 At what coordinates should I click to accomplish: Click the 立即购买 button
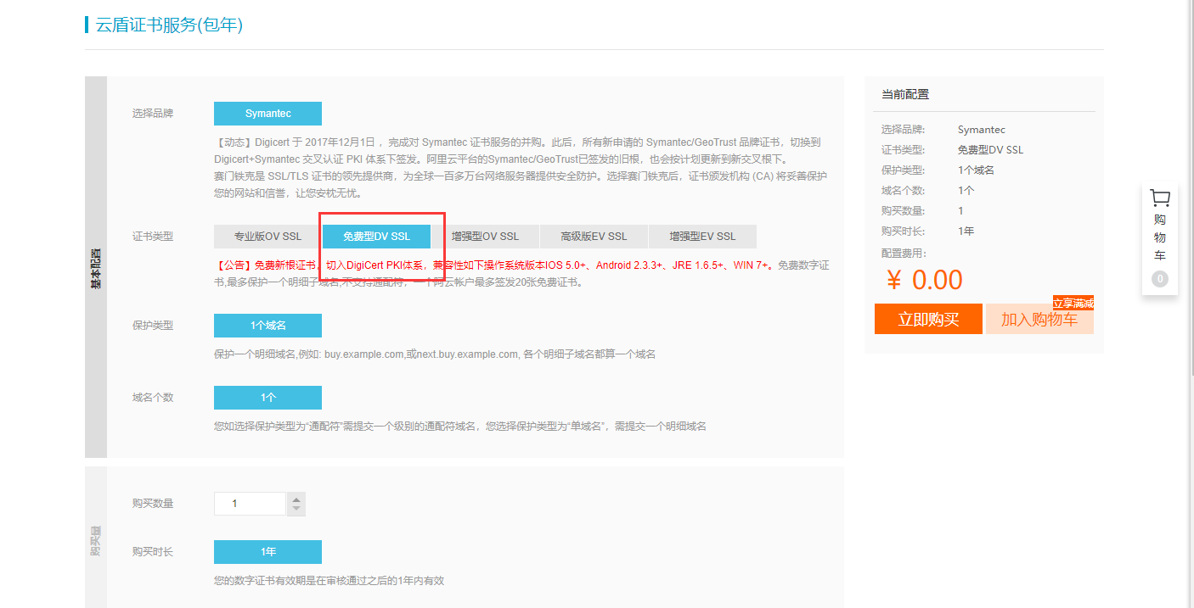(928, 319)
